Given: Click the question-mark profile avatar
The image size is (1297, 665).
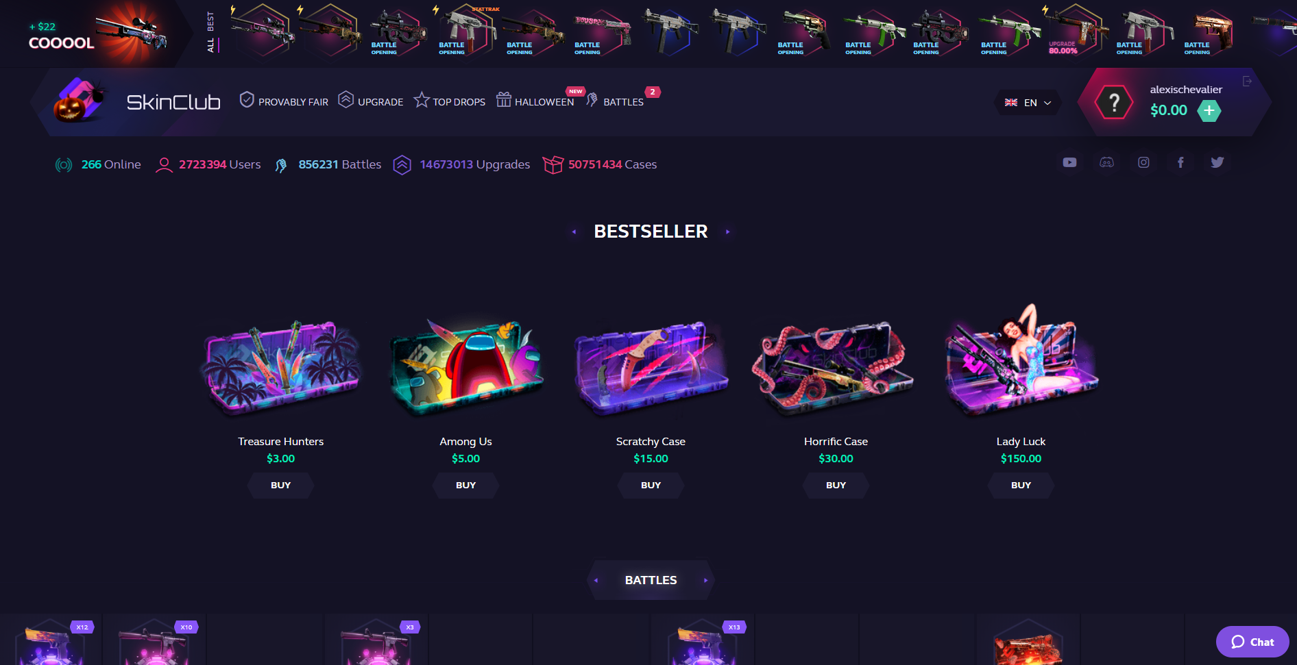Looking at the screenshot, I should (1114, 102).
